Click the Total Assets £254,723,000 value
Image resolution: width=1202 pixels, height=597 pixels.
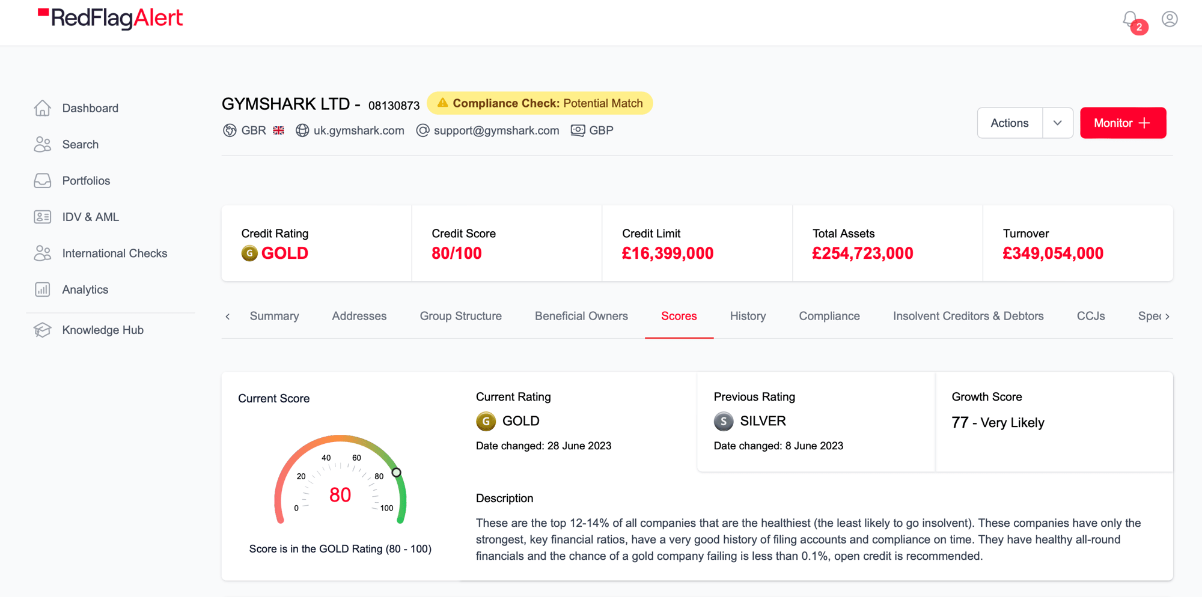(x=862, y=253)
